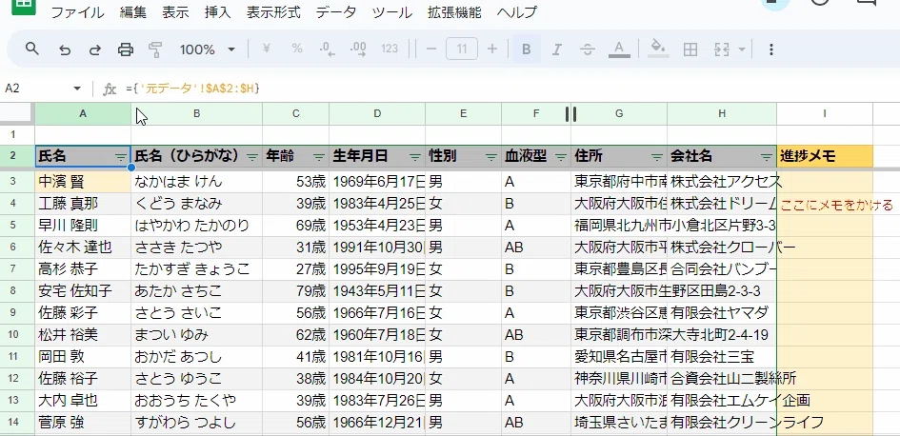Open the 表示 menu
900x436 pixels.
coord(175,12)
